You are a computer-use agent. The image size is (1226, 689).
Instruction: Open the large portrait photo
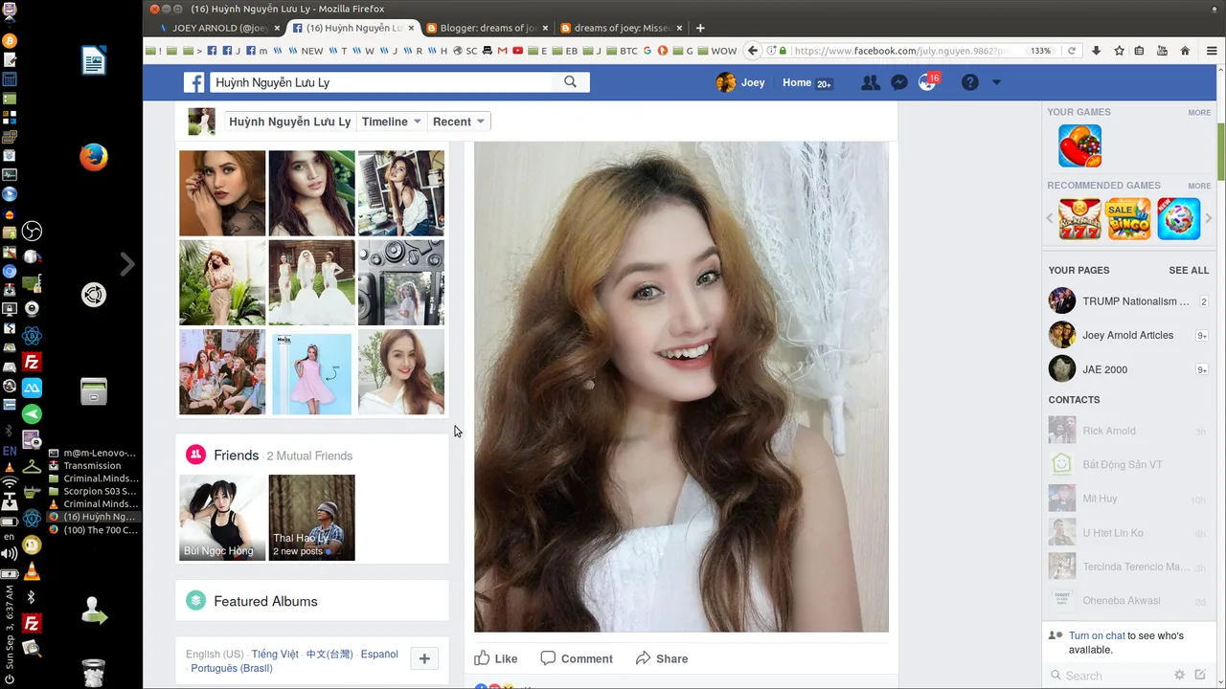(681, 387)
